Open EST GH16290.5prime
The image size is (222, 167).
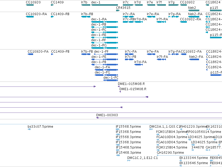coord(189,155)
